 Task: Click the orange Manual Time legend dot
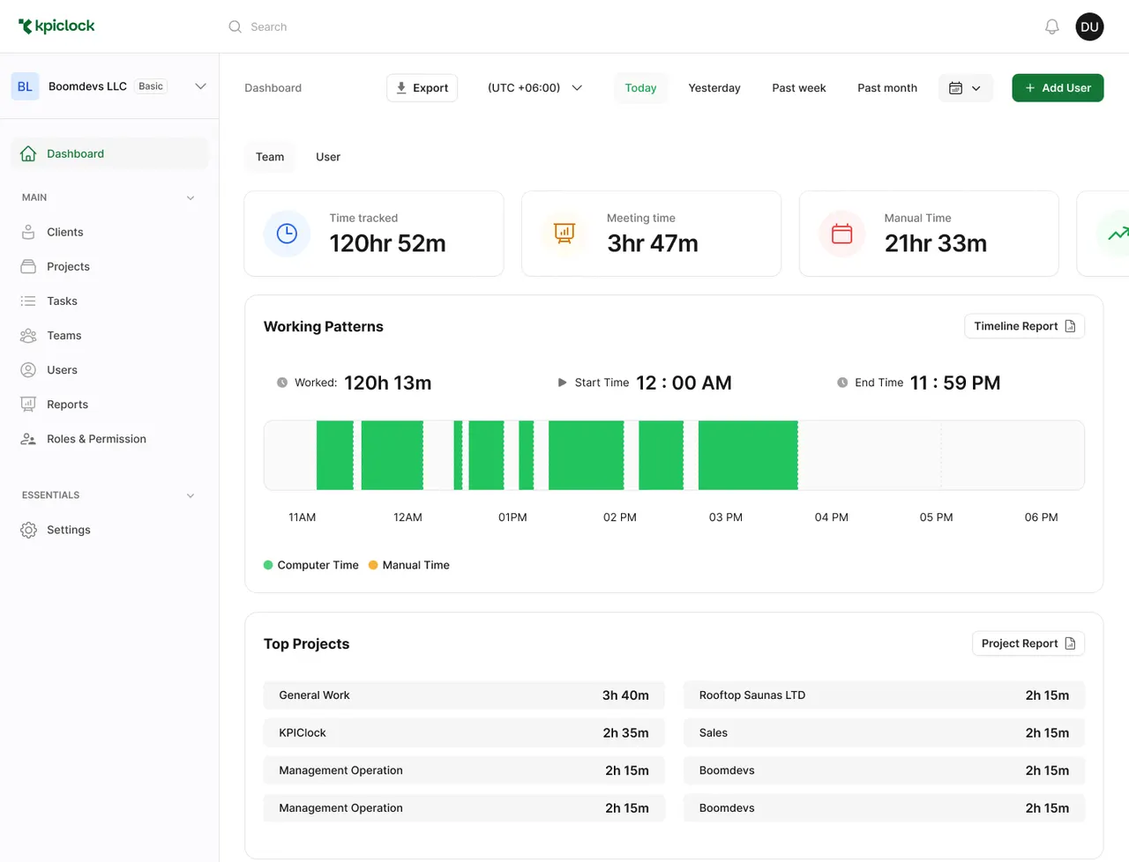(373, 565)
